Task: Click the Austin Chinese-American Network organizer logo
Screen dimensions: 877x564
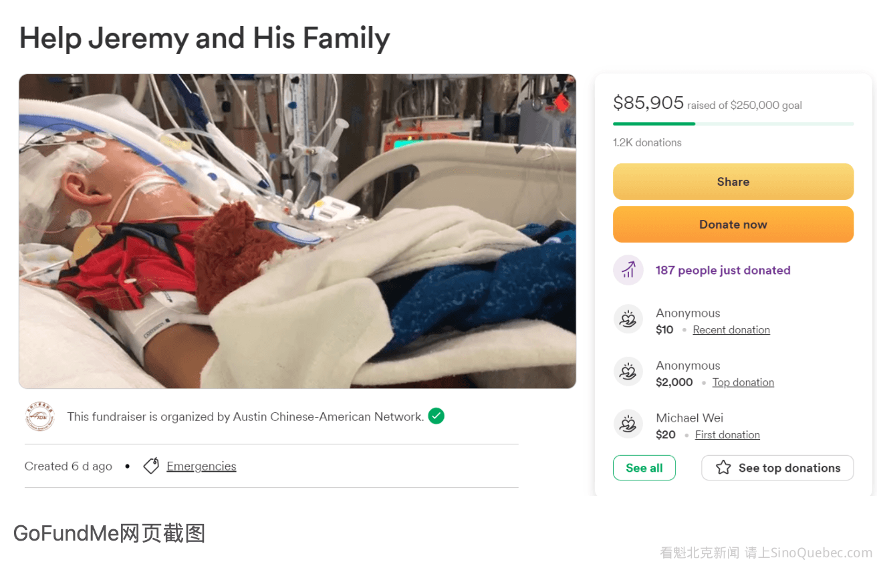Action: (x=39, y=416)
